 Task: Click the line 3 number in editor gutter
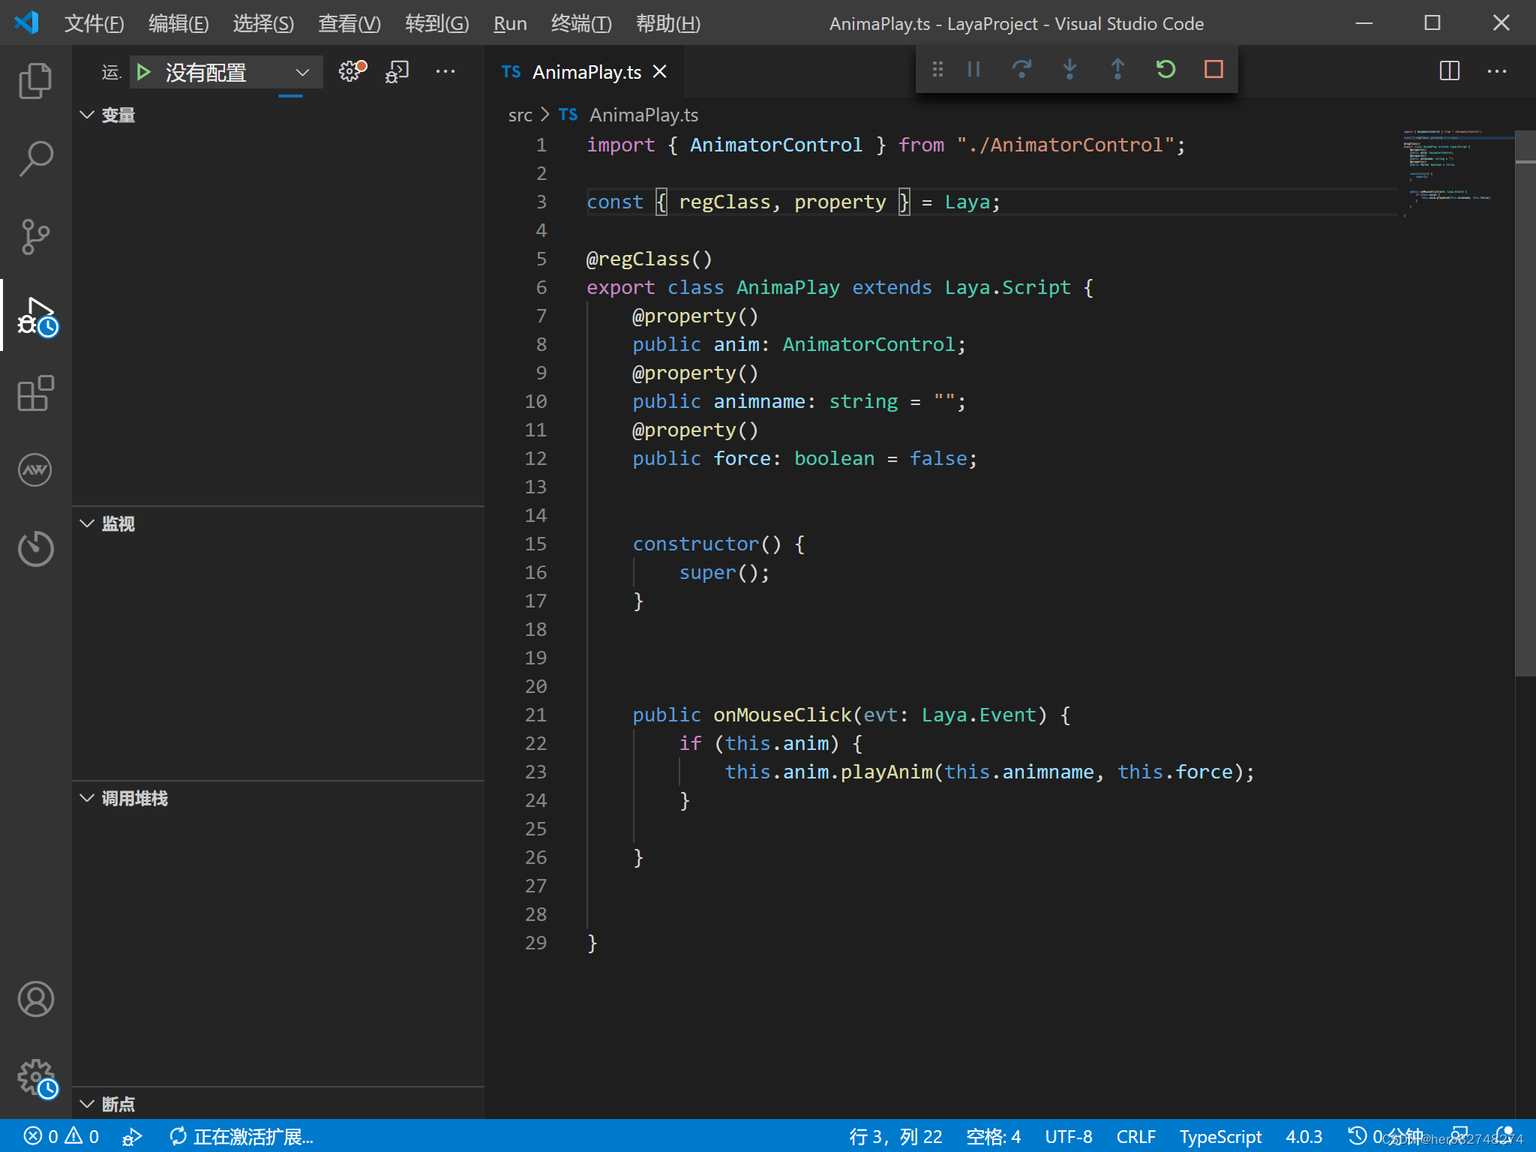541,201
